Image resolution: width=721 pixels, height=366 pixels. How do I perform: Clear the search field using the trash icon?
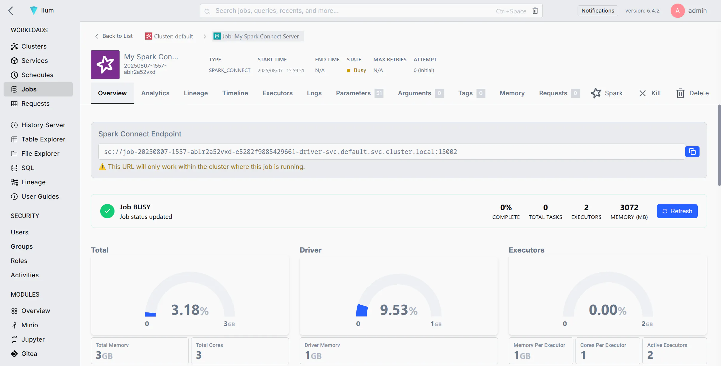[x=535, y=10]
